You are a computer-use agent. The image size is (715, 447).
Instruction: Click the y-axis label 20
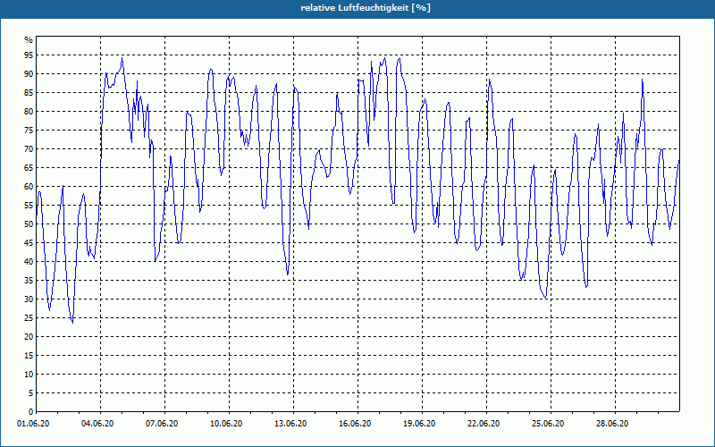pyautogui.click(x=29, y=337)
